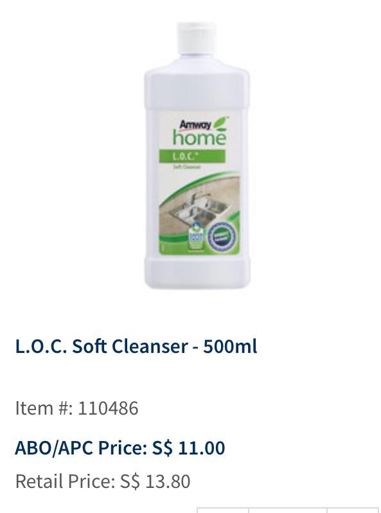The height and width of the screenshot is (513, 381).
Task: Open the L.O.C. Soft Cleanser - 500ml title
Action: (x=136, y=346)
